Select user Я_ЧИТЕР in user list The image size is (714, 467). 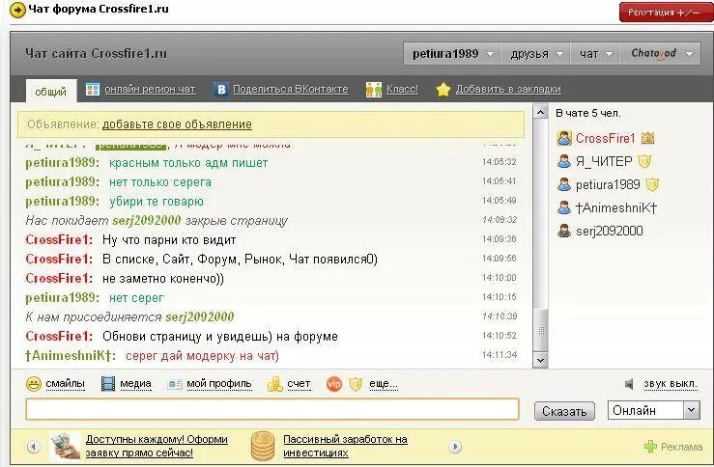(x=604, y=161)
